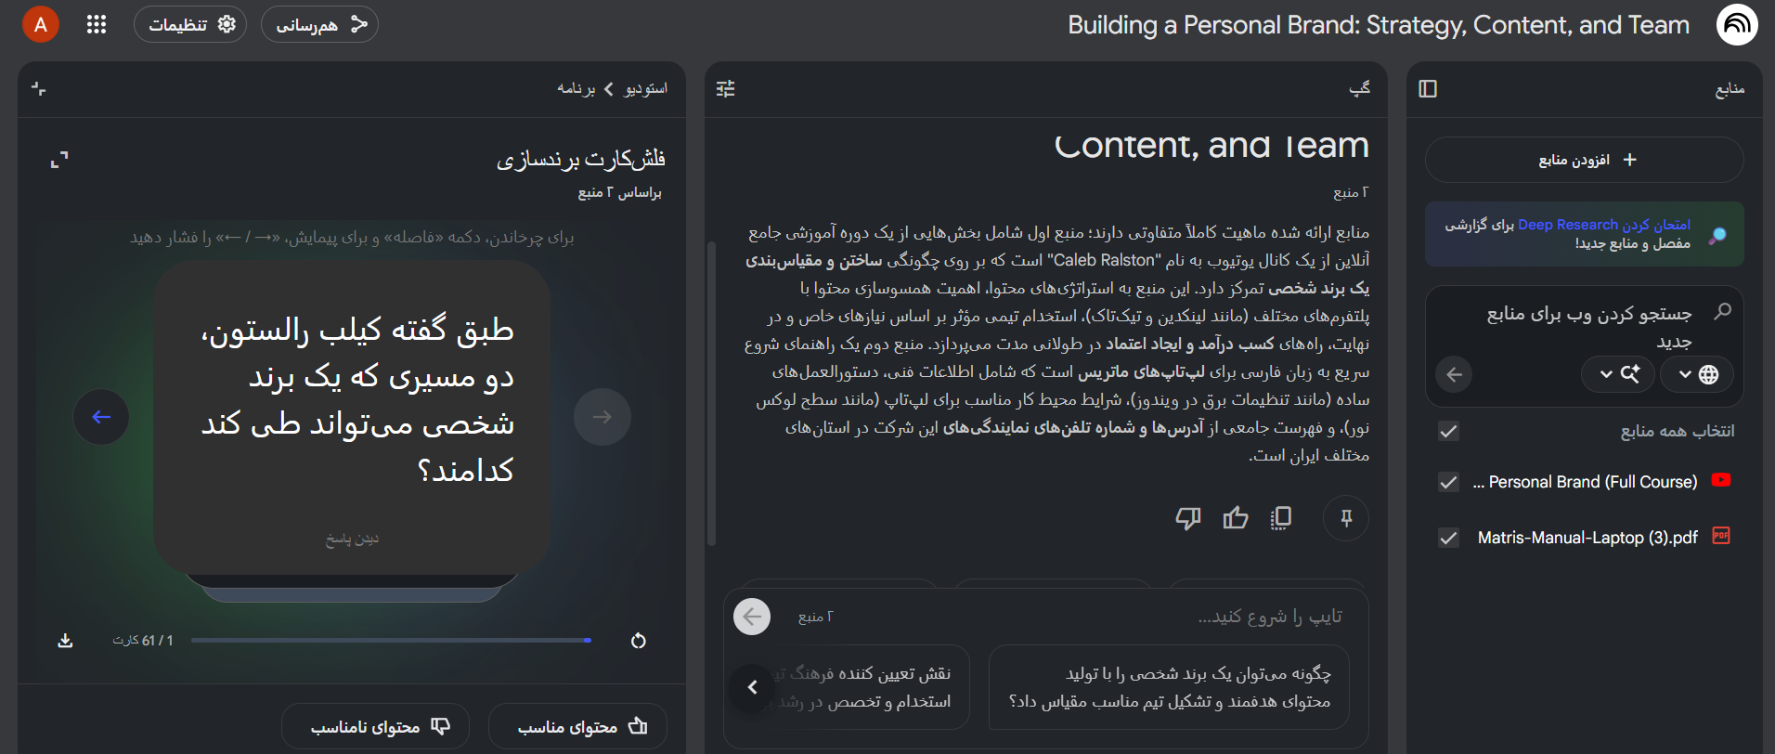
Task: Open the web source globe dropdown
Action: pyautogui.click(x=1696, y=374)
